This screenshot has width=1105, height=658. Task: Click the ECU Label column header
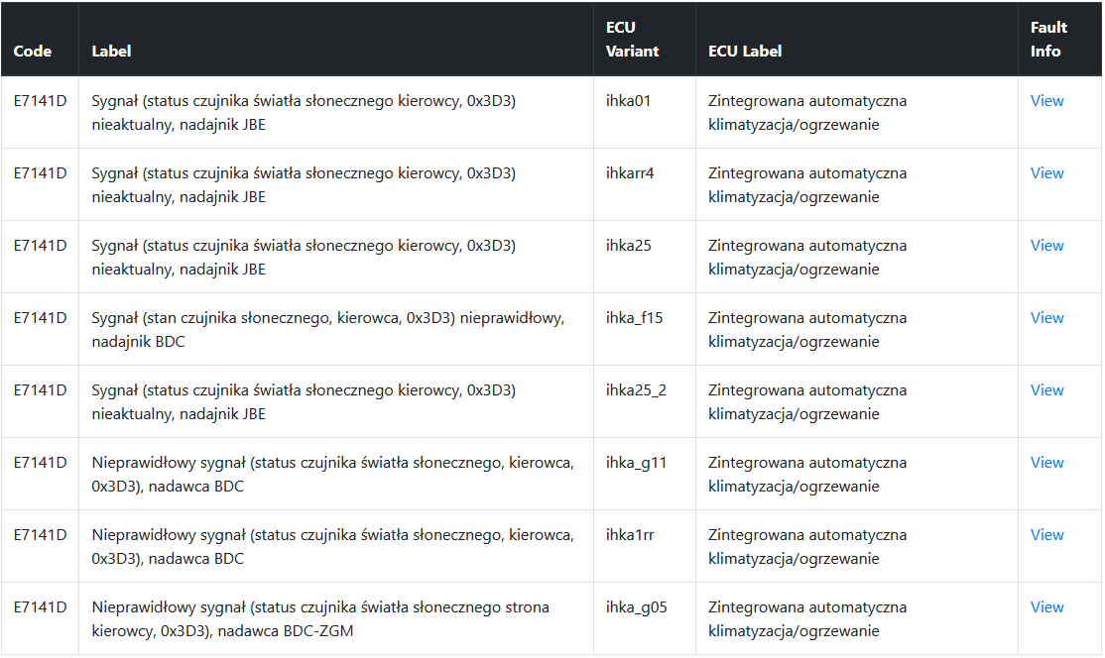click(x=745, y=52)
